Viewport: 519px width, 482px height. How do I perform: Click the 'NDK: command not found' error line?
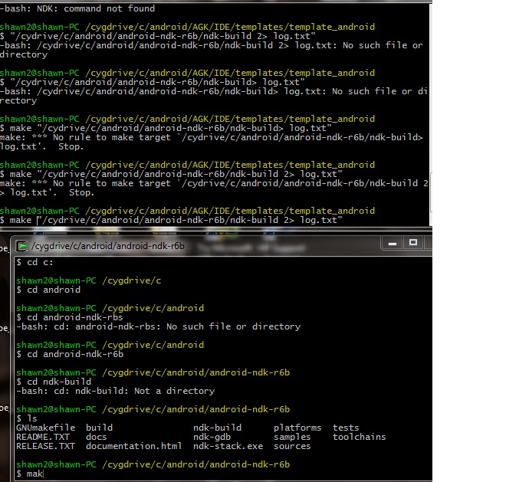tap(77, 8)
